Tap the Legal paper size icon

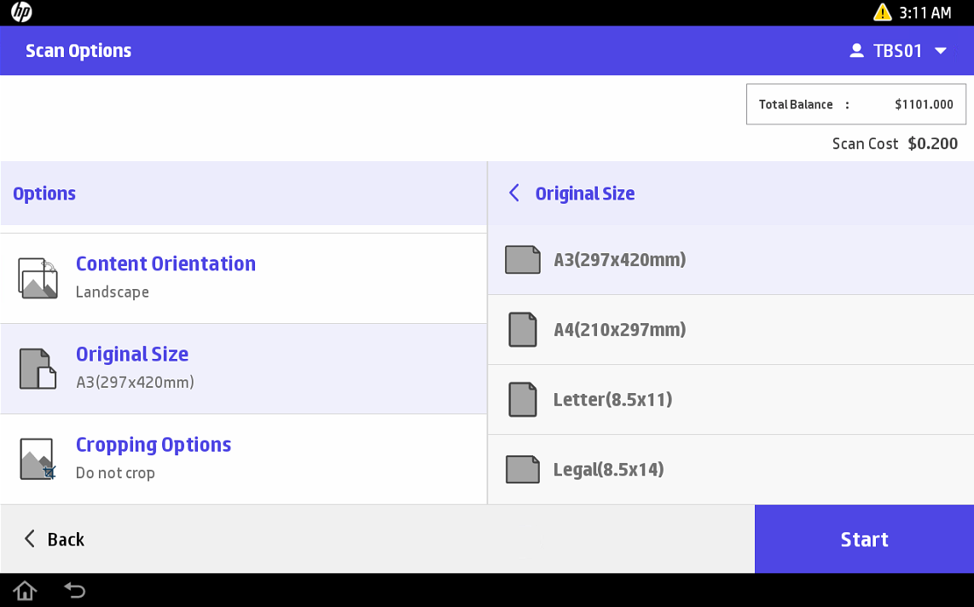pos(522,470)
